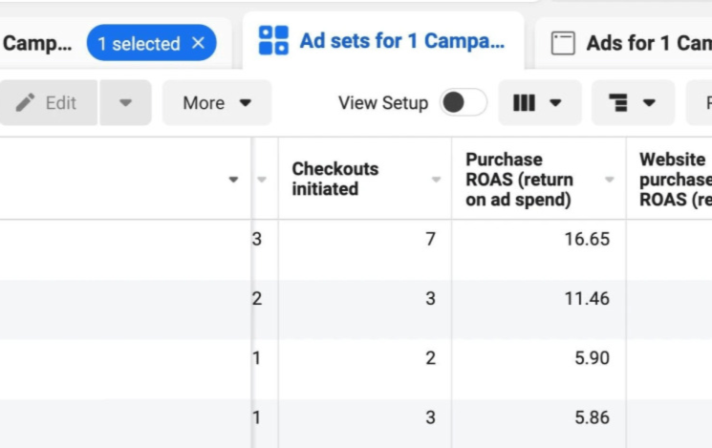
Task: Select the Purchase ROAS column header
Action: [x=521, y=180]
